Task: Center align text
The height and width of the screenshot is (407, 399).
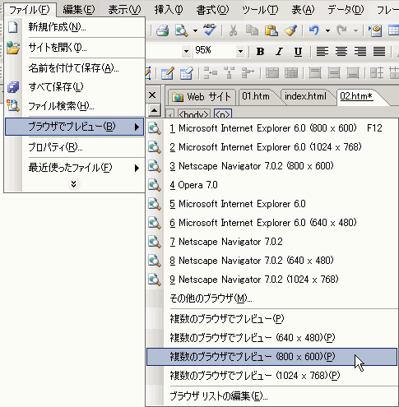Action: [341, 51]
